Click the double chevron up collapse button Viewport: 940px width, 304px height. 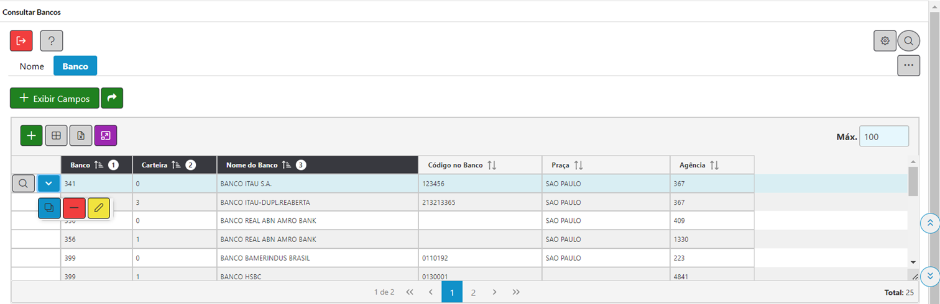(930, 223)
